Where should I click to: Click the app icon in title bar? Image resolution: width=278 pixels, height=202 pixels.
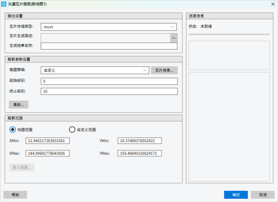(4, 4)
